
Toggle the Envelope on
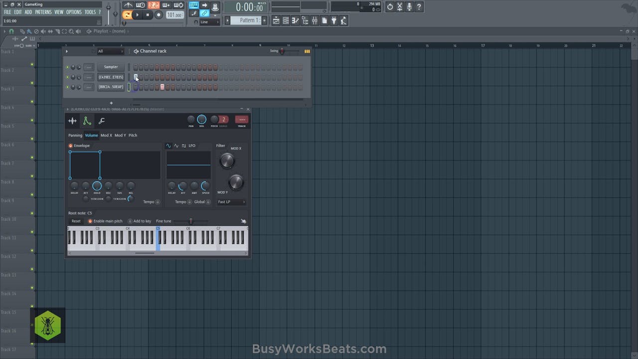coord(70,146)
